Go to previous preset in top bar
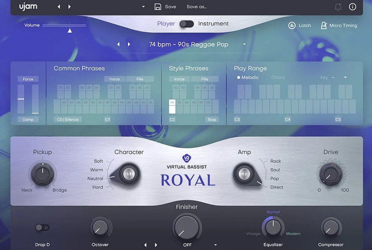The height and width of the screenshot is (250, 372). click(59, 7)
